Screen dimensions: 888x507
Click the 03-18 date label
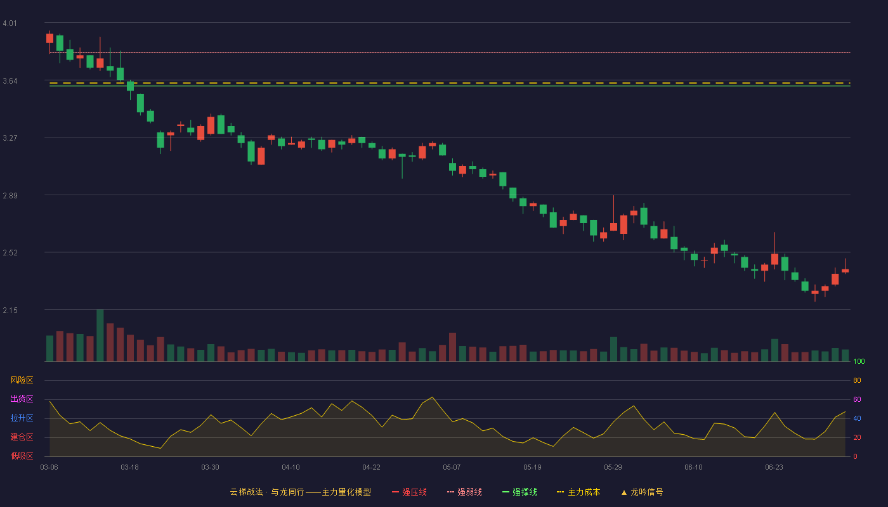129,467
